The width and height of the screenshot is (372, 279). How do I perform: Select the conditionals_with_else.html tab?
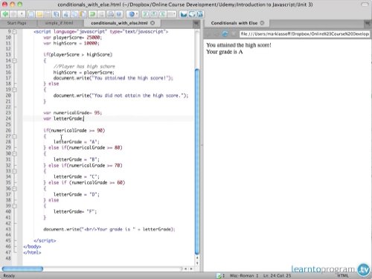point(119,23)
